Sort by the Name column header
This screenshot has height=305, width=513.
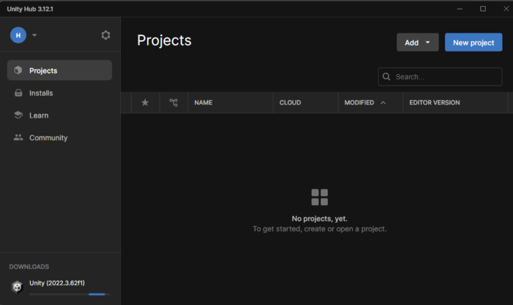[203, 102]
